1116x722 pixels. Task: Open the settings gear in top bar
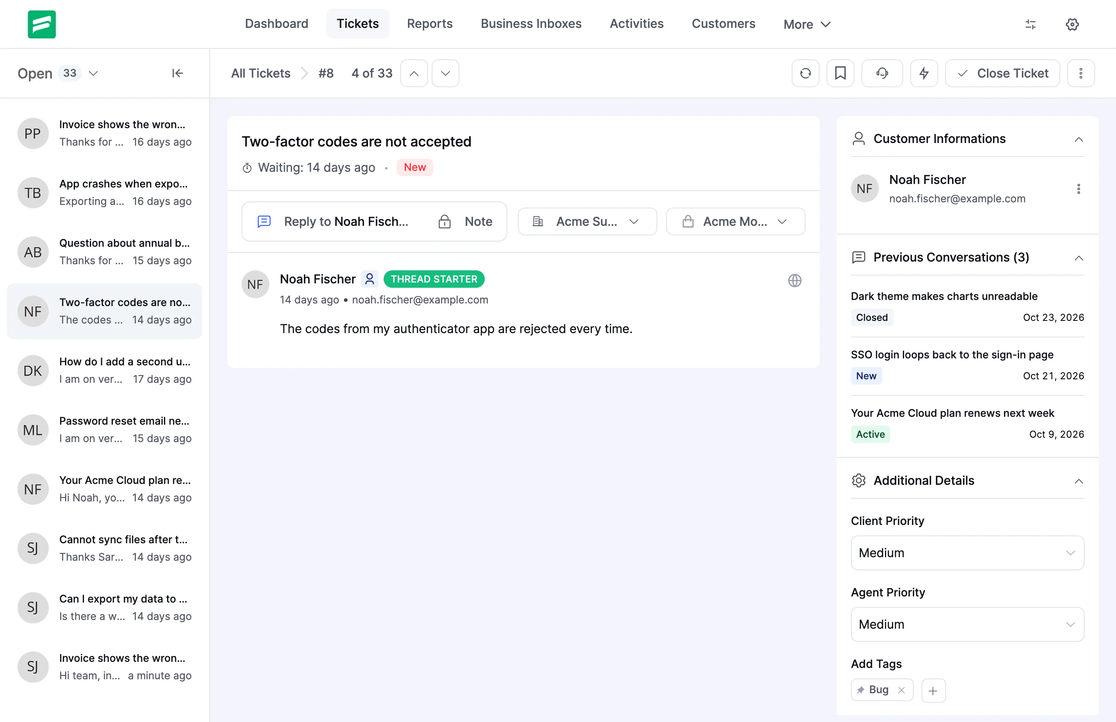(x=1072, y=24)
